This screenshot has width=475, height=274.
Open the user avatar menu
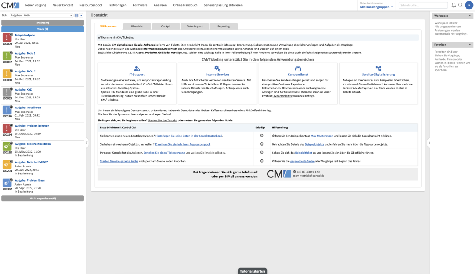pos(469,5)
